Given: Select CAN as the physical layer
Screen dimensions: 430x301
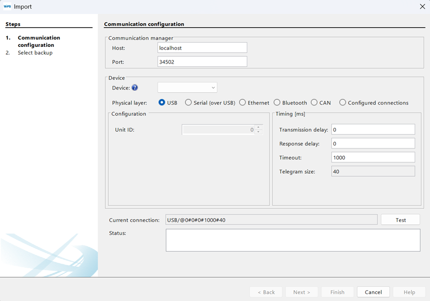Looking at the screenshot, I should 313,102.
